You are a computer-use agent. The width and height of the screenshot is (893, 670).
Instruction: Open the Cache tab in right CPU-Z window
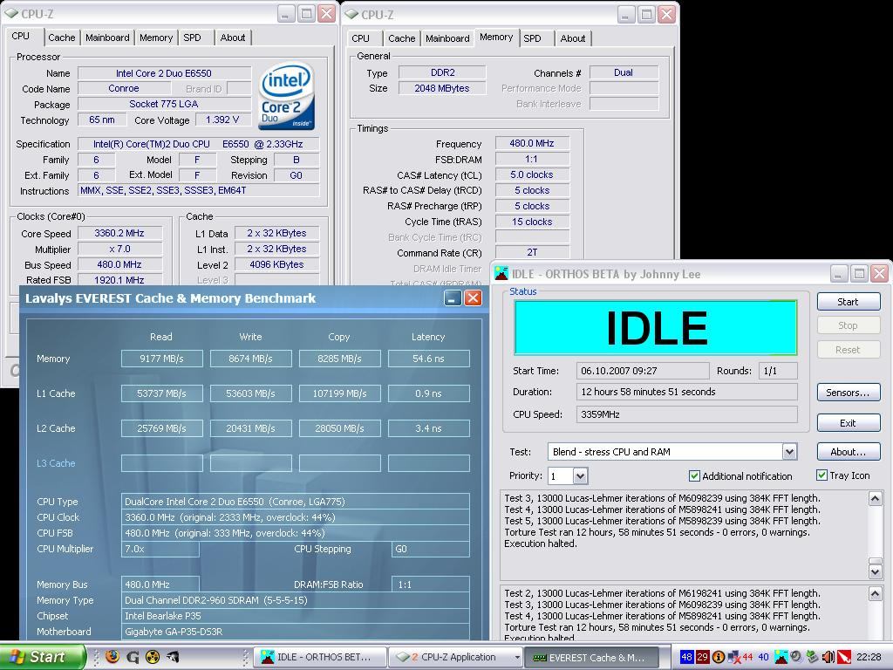click(x=401, y=38)
